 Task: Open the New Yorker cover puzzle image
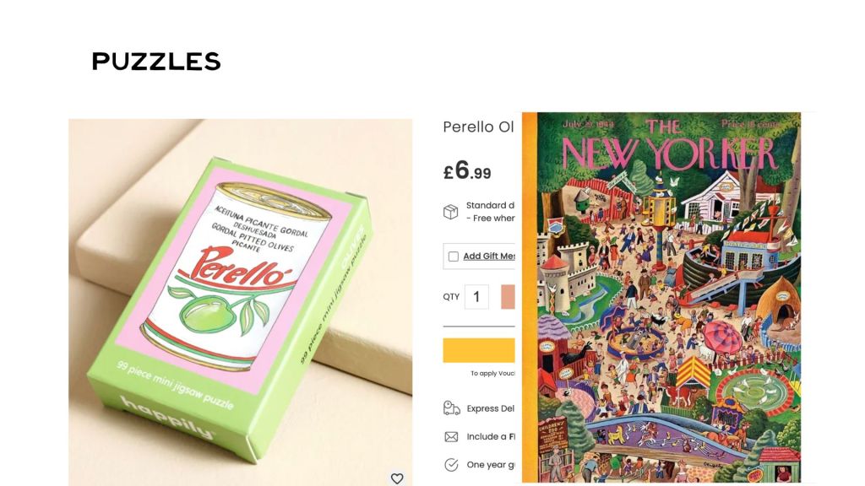pyautogui.click(x=661, y=298)
